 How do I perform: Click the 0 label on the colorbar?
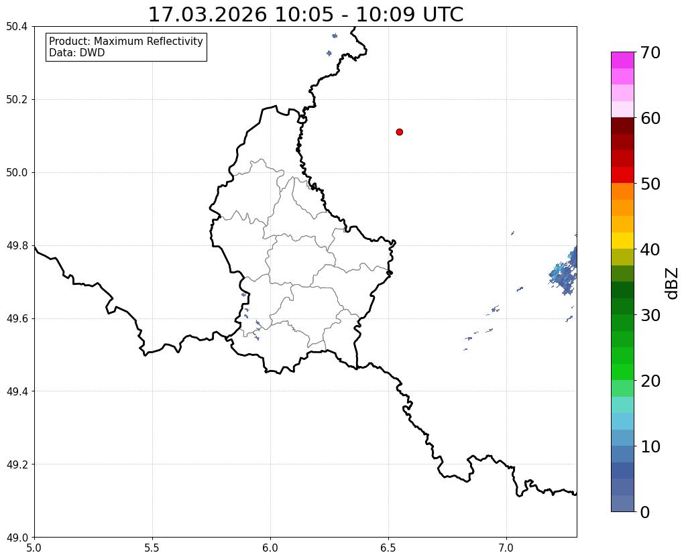click(x=645, y=512)
